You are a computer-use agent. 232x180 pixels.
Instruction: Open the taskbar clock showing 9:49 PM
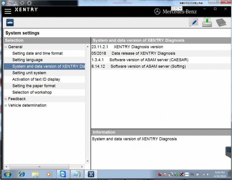220,174
